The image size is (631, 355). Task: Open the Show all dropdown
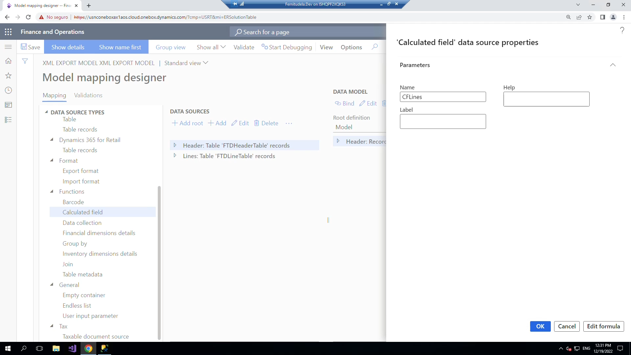211,47
